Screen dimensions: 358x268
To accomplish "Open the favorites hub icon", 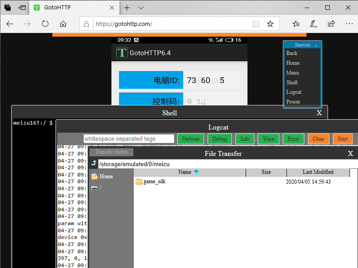I will [296, 24].
